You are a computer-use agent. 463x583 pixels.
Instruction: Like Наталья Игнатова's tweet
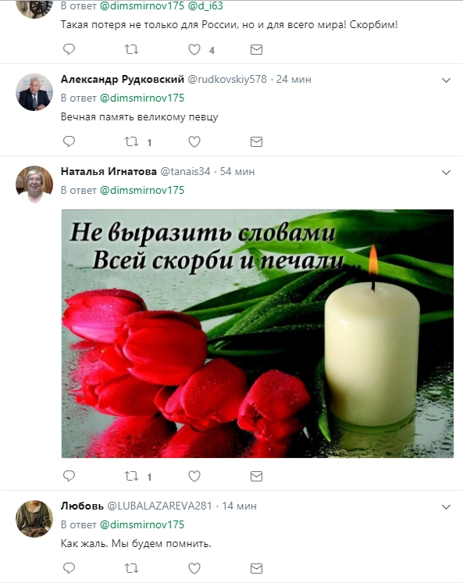tap(194, 476)
